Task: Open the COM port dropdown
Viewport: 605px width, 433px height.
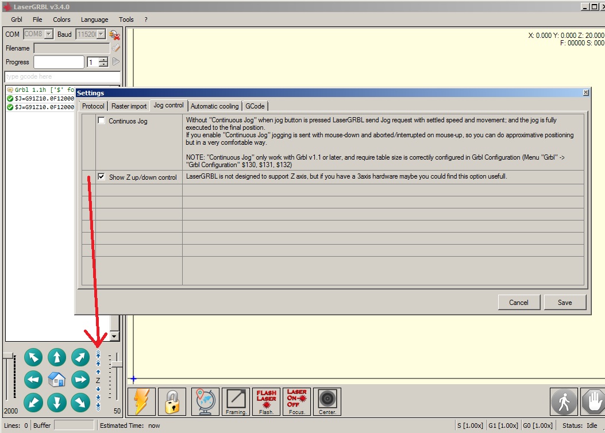Action: pos(49,34)
